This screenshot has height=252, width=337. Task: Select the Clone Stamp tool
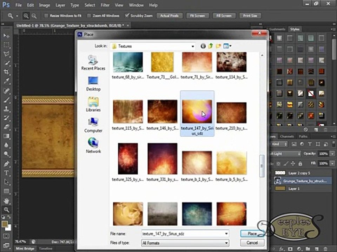6,109
